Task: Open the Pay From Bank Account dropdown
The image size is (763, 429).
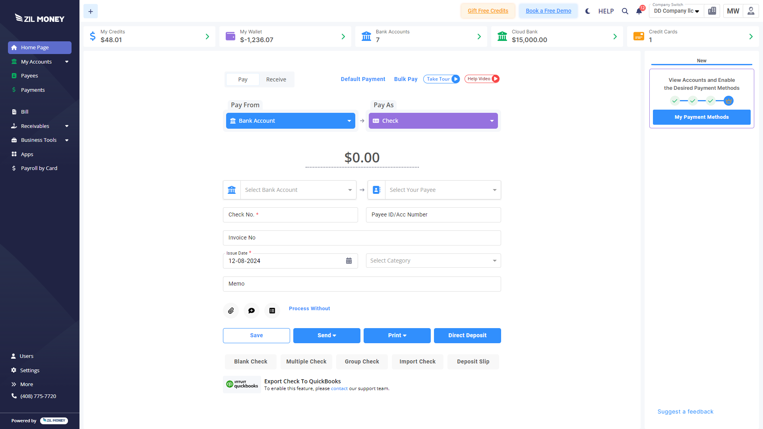Action: [x=290, y=121]
